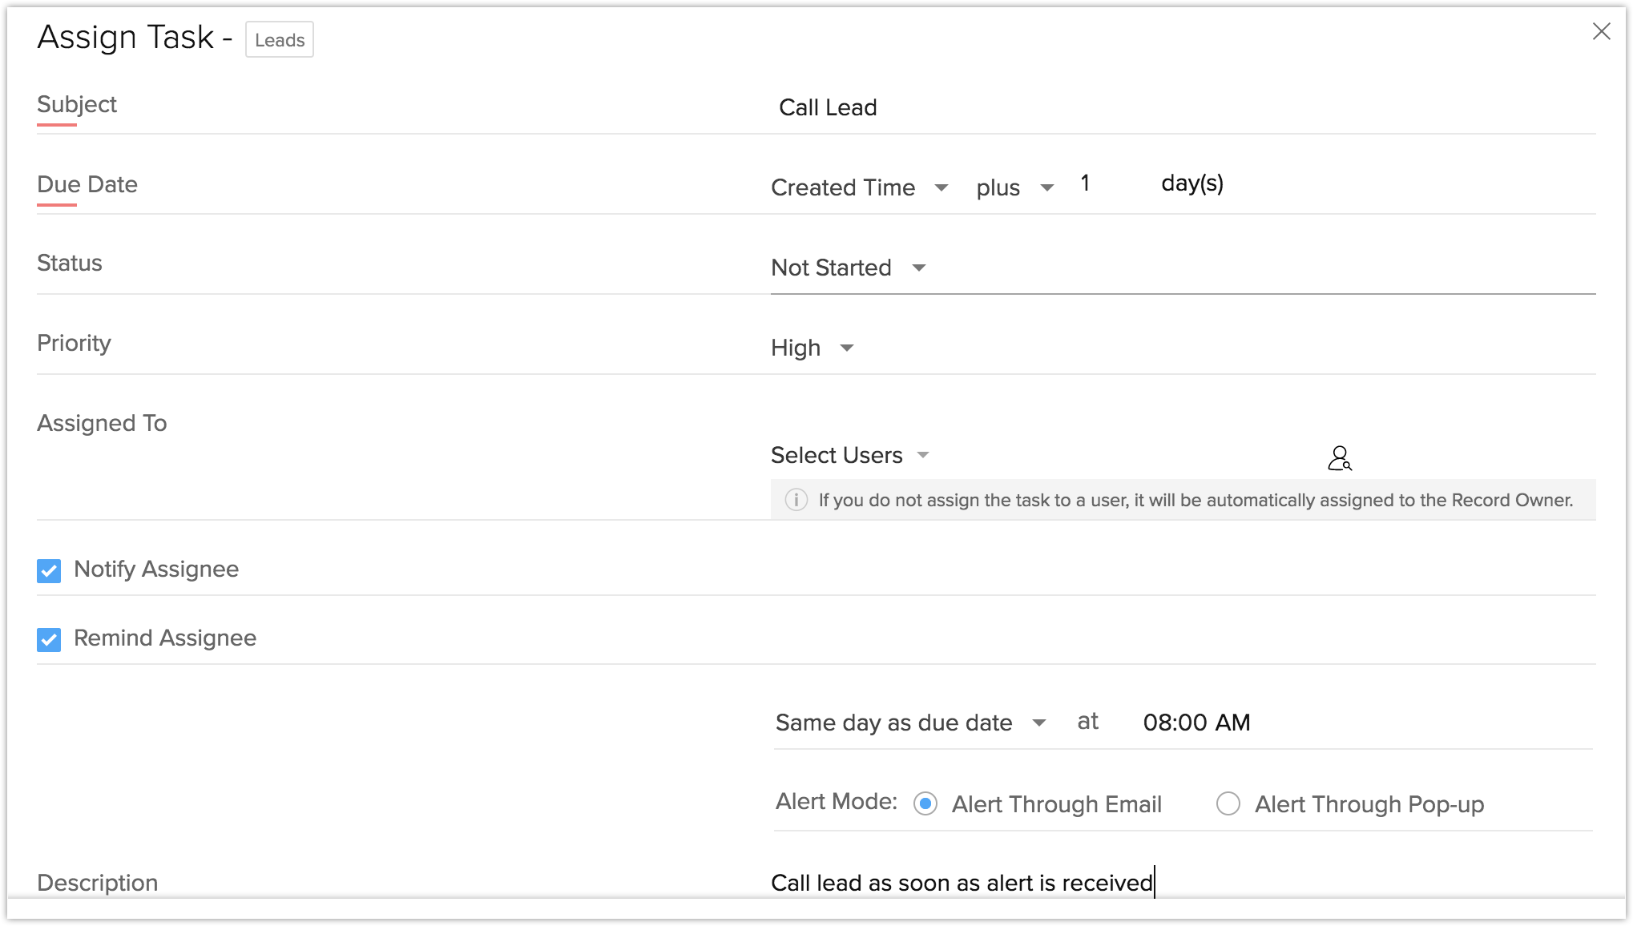Close the Assign Task dialog
The height and width of the screenshot is (926, 1633).
[1601, 31]
